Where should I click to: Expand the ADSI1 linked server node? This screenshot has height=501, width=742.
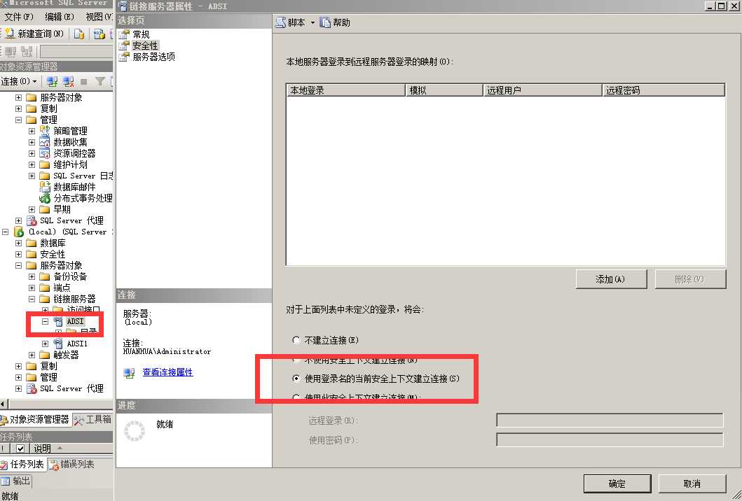(x=45, y=344)
